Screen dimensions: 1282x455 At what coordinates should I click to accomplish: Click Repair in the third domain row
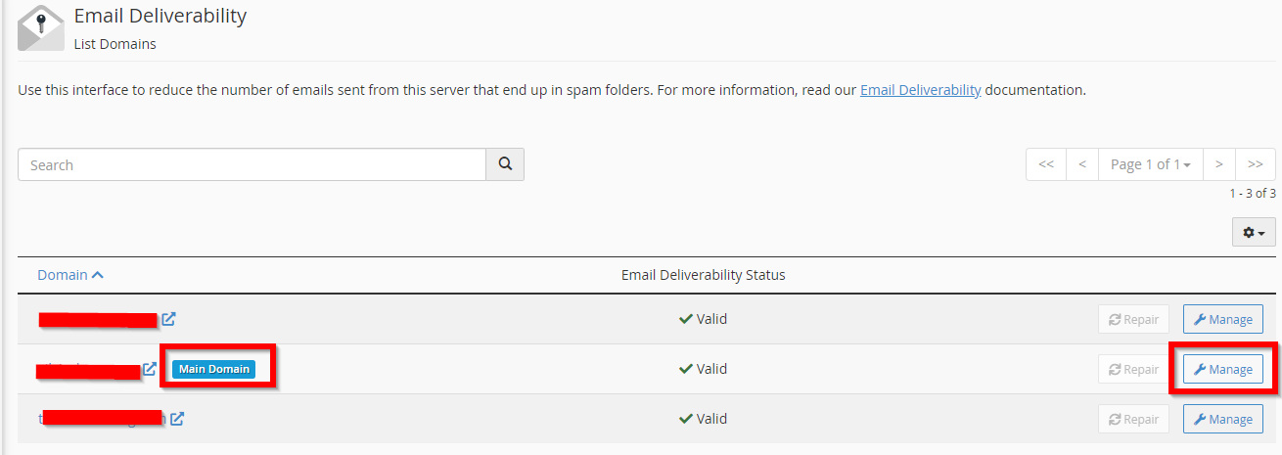tap(1133, 419)
